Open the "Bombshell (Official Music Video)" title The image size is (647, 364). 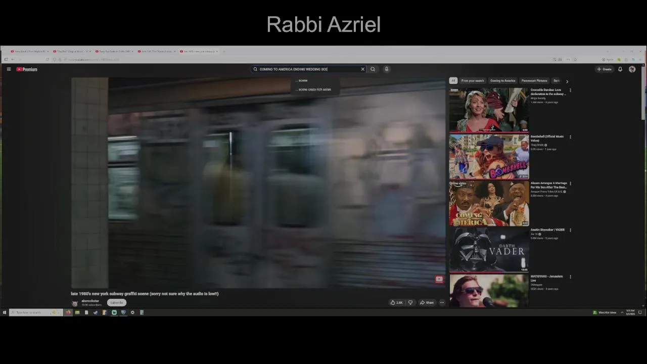point(547,139)
